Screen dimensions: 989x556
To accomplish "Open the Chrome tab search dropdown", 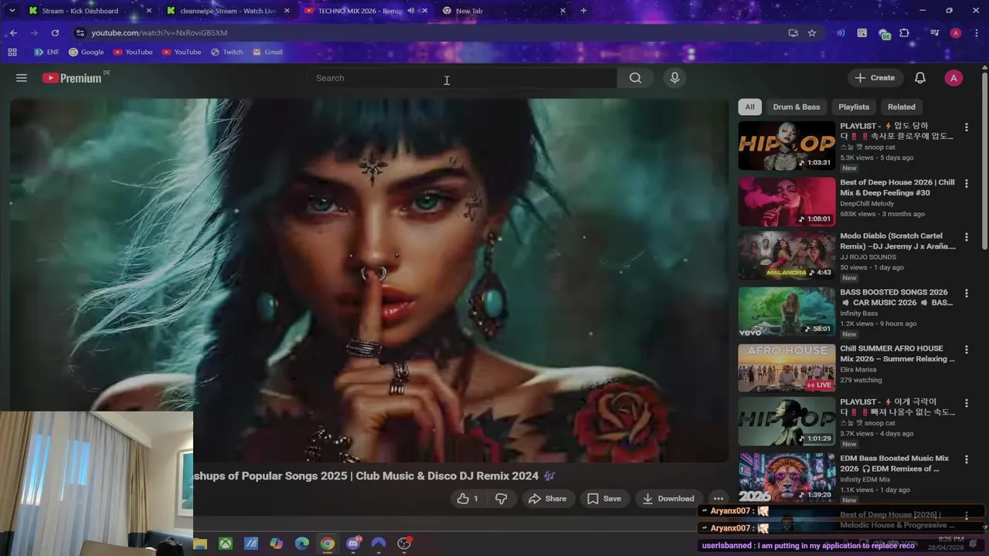I will coord(12,11).
